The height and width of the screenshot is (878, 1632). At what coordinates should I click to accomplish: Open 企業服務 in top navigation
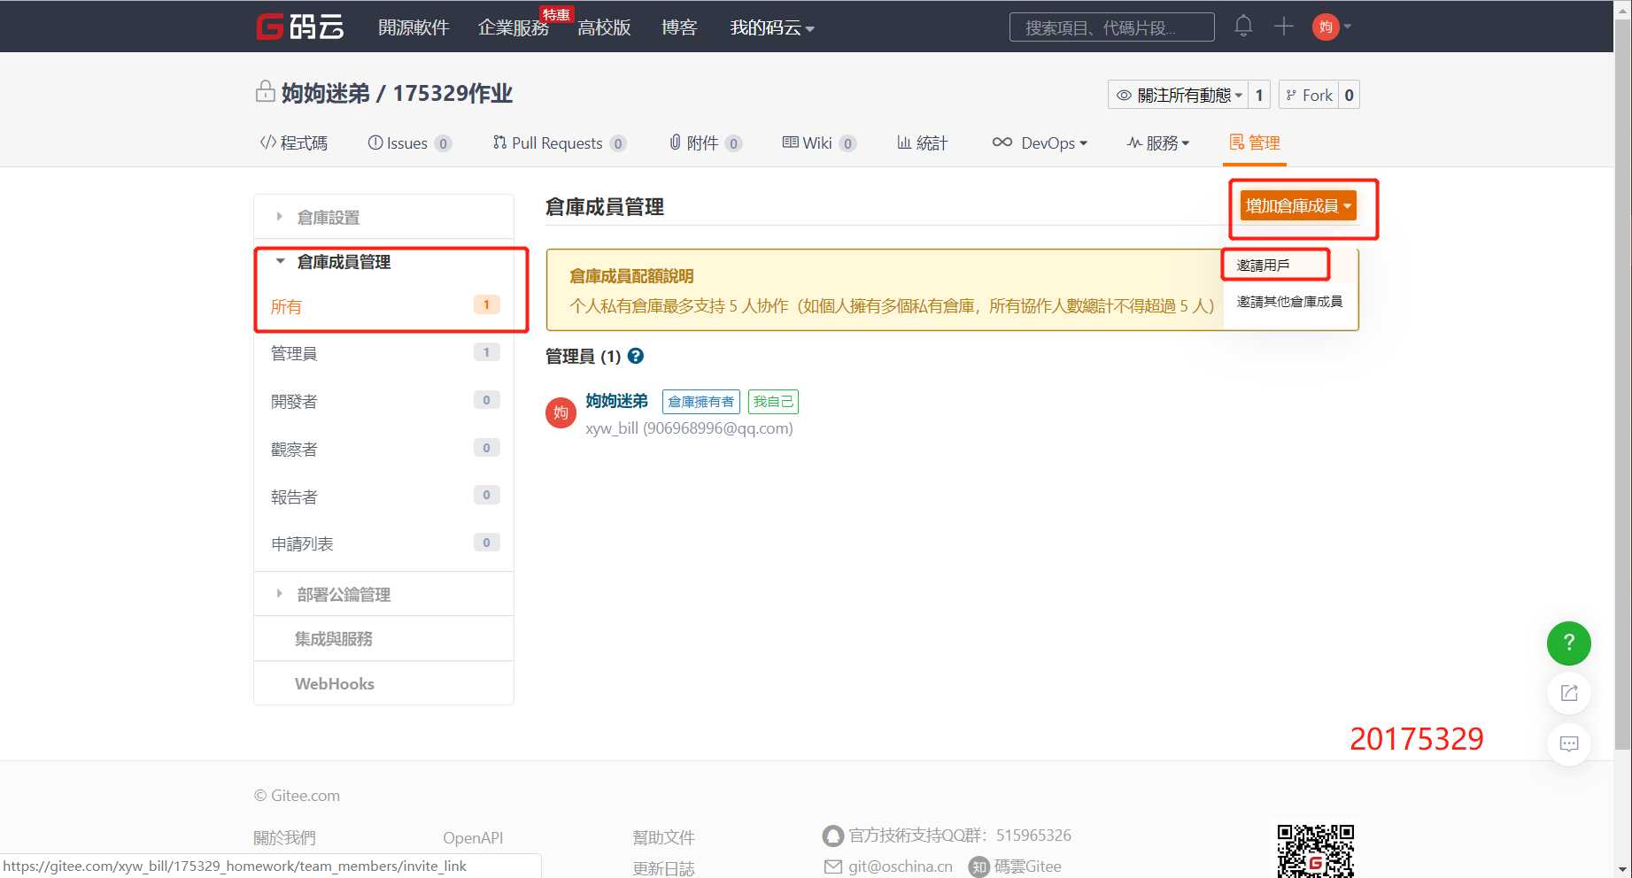tap(513, 27)
